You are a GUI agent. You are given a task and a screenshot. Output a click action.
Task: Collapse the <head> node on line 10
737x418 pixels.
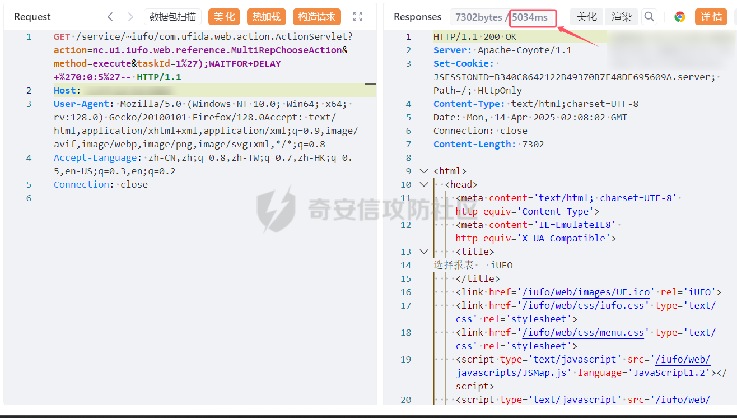tap(423, 184)
